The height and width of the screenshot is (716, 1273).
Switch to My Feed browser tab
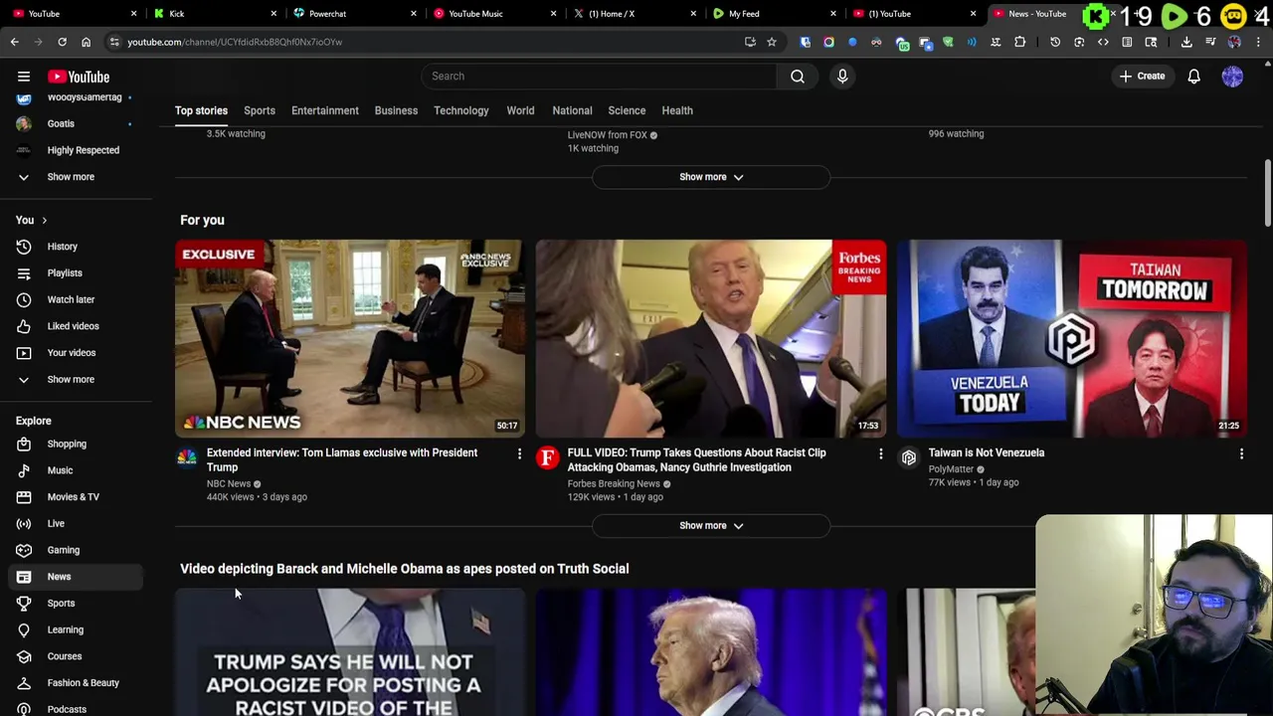click(774, 14)
